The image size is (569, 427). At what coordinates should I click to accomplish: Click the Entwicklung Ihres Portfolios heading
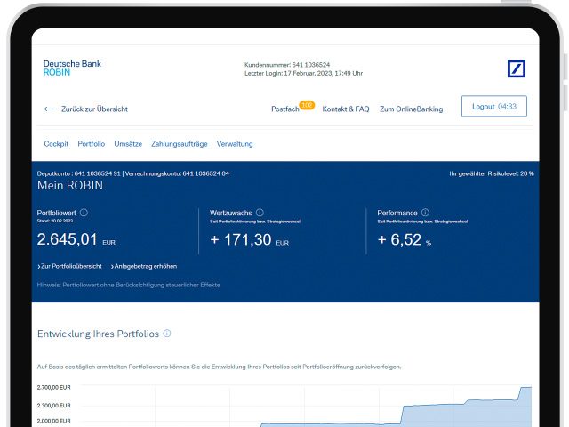(99, 334)
